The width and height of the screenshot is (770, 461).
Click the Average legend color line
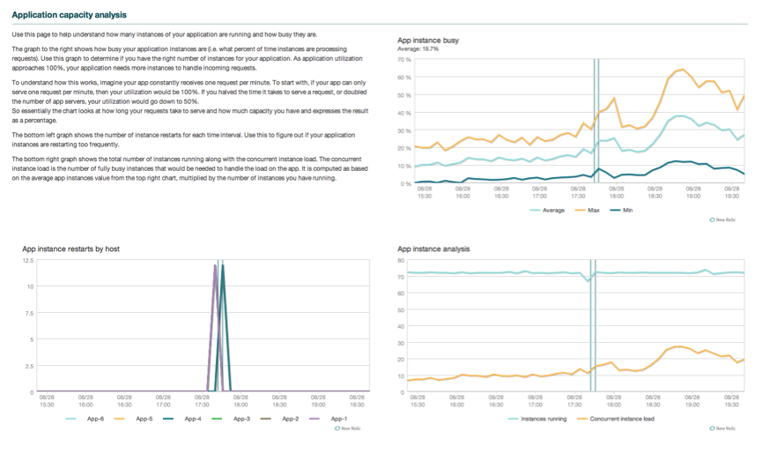tap(535, 211)
